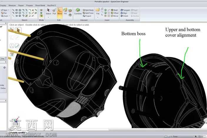Choose the Pull tool
The width and height of the screenshot is (207, 138).
coord(54,11)
